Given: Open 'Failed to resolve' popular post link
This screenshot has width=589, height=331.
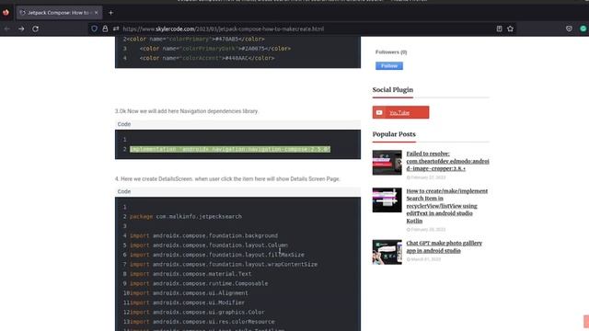Looking at the screenshot, I should 447,161.
